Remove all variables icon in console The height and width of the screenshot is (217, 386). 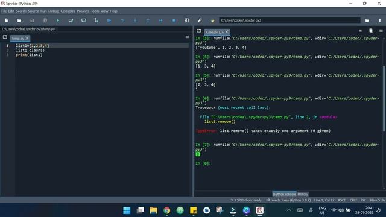371,31
